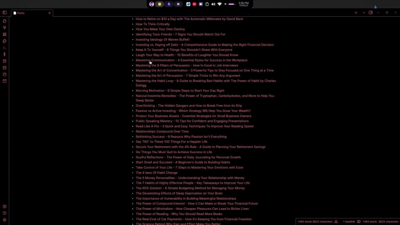The width and height of the screenshot is (400, 225).
Task: Open link 'Morning Motivation - 6 Simple Steps'
Action: click(180, 91)
